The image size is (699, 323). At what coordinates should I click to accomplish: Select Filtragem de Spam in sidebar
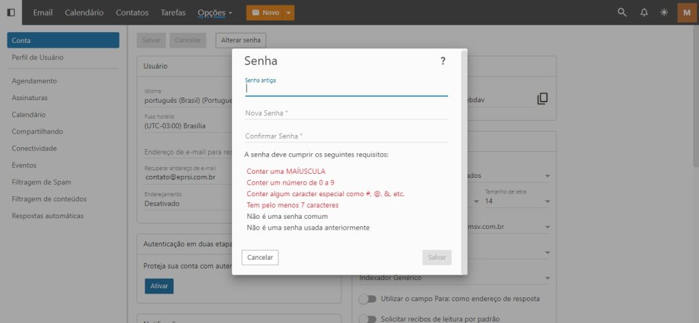(41, 182)
